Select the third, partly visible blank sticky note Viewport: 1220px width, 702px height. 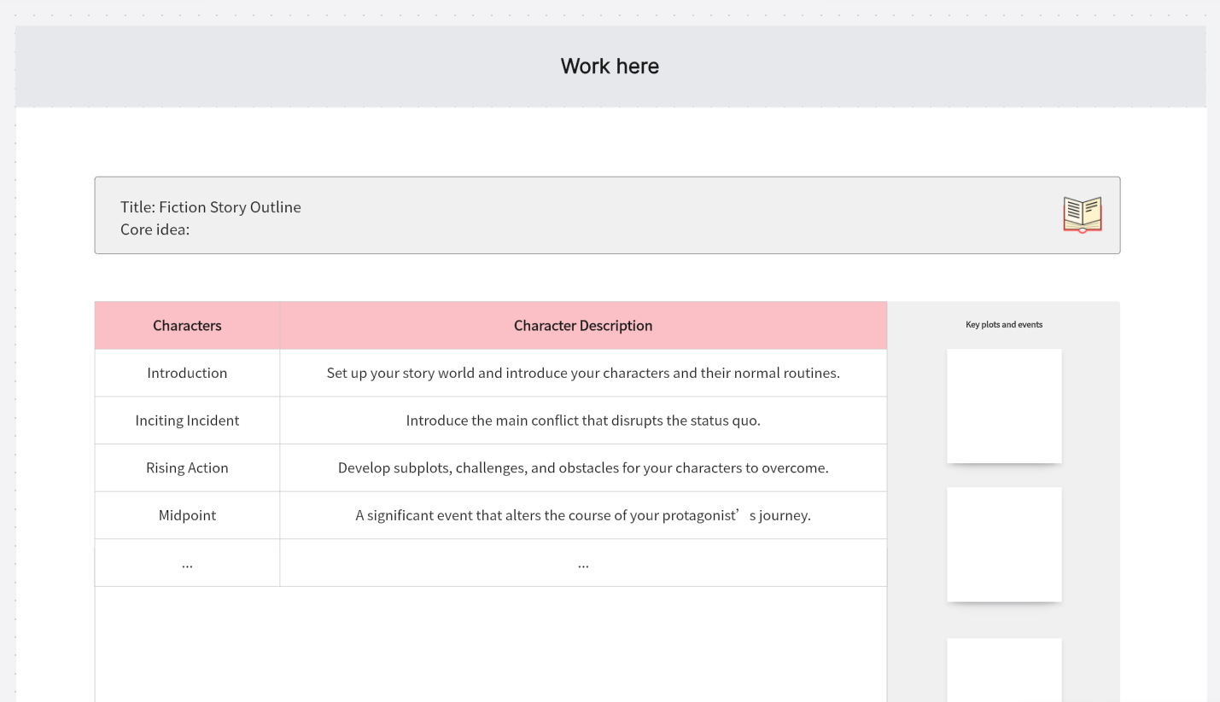click(1004, 670)
